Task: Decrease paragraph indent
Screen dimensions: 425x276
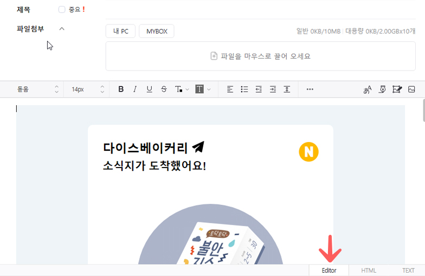Action: click(x=259, y=89)
